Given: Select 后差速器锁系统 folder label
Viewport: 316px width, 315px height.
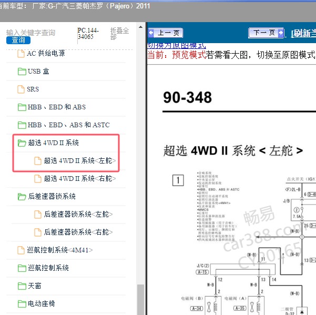Looking at the screenshot, I should tap(52, 197).
